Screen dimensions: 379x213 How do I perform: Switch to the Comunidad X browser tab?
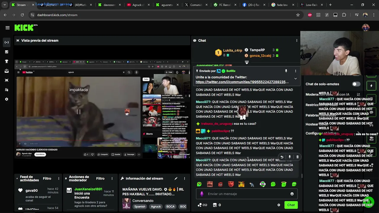click(x=196, y=5)
